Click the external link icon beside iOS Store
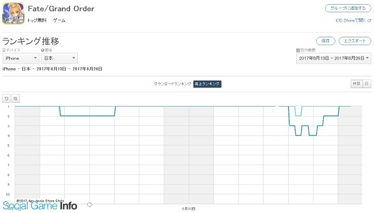This screenshot has height=213, width=374. click(369, 20)
